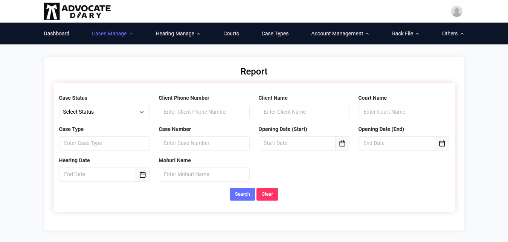508x242 pixels.
Task: Open calendar for Opening Date (End)
Action: [x=442, y=143]
